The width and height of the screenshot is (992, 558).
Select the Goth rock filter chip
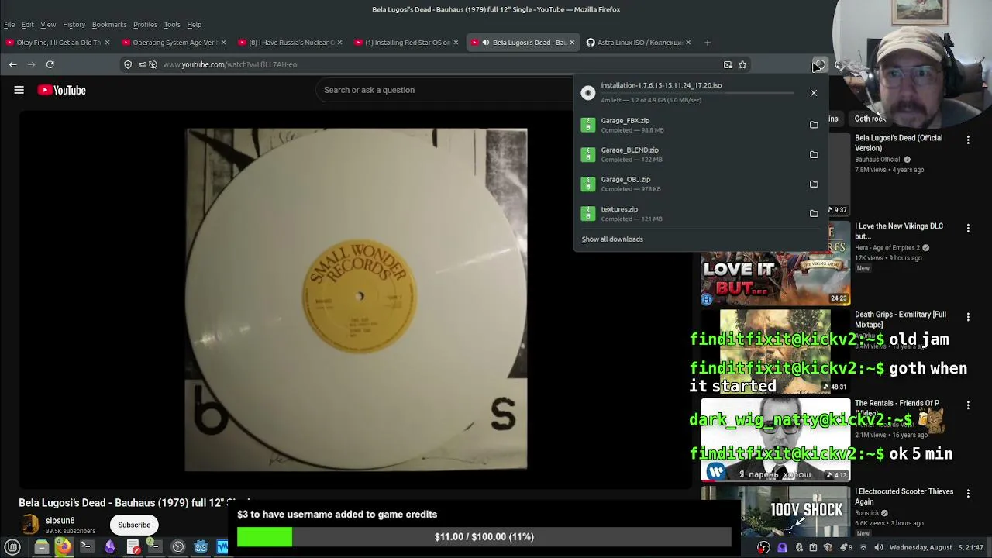(x=870, y=119)
